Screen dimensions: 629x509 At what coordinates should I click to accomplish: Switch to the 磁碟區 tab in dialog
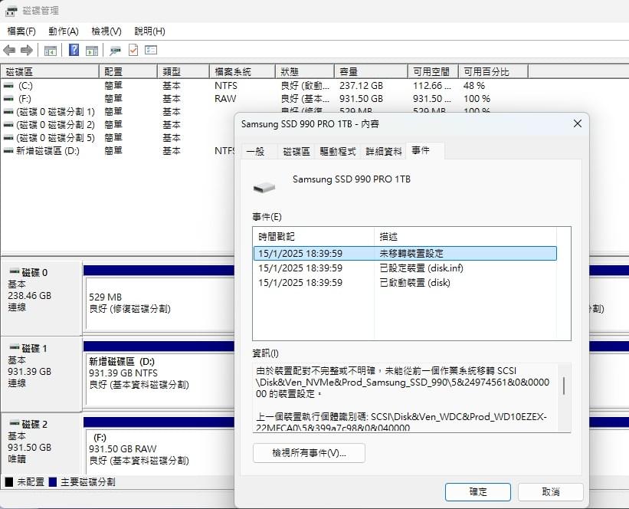pyautogui.click(x=296, y=151)
